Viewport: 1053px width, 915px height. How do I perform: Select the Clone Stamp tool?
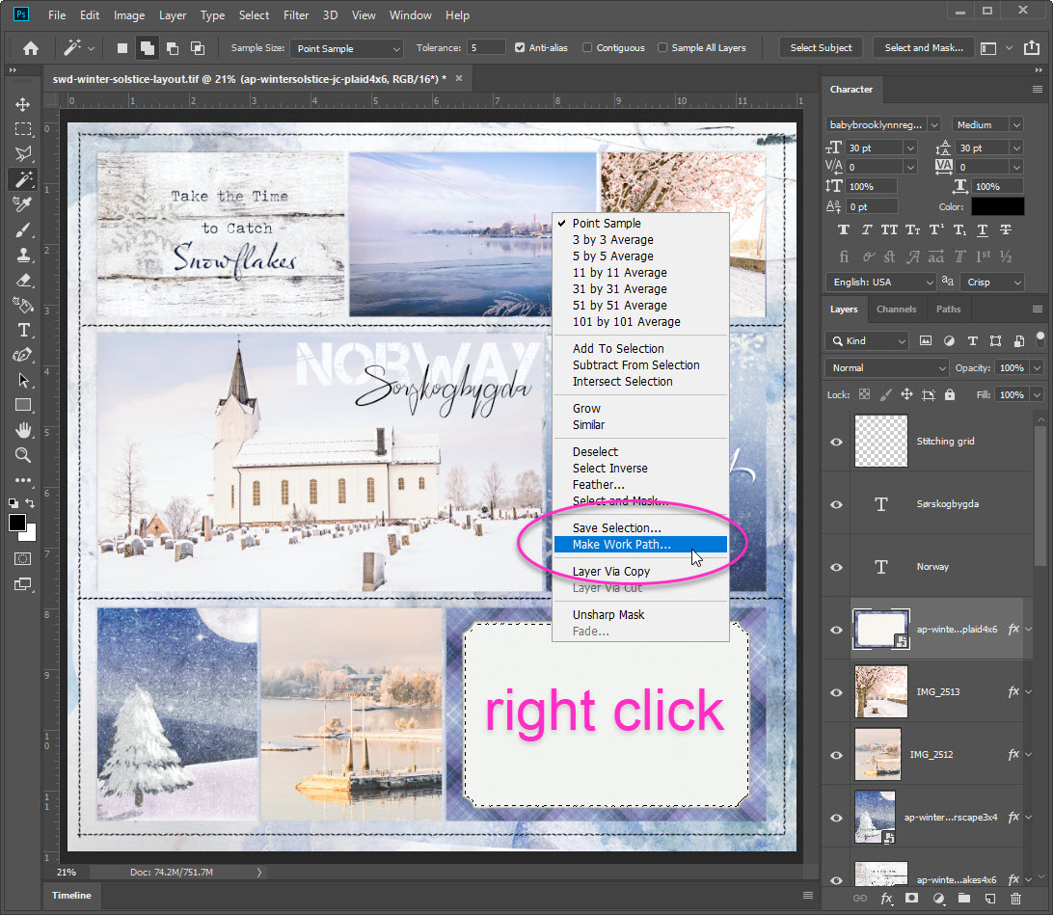pyautogui.click(x=23, y=255)
